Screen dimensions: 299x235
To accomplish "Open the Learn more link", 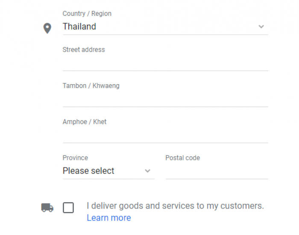I will point(109,217).
